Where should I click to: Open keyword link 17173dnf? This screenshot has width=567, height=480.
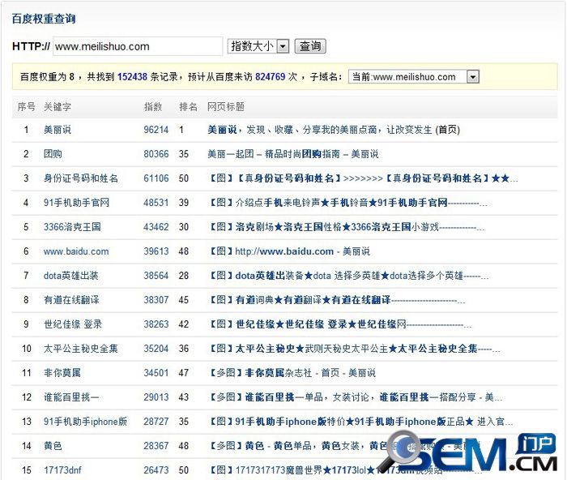click(x=62, y=469)
